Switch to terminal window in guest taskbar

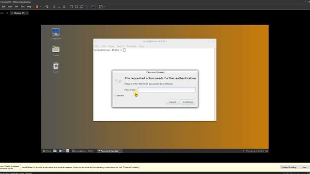(84, 151)
